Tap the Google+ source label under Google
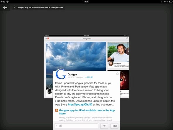Screen dimensions: 173x130 79,77
